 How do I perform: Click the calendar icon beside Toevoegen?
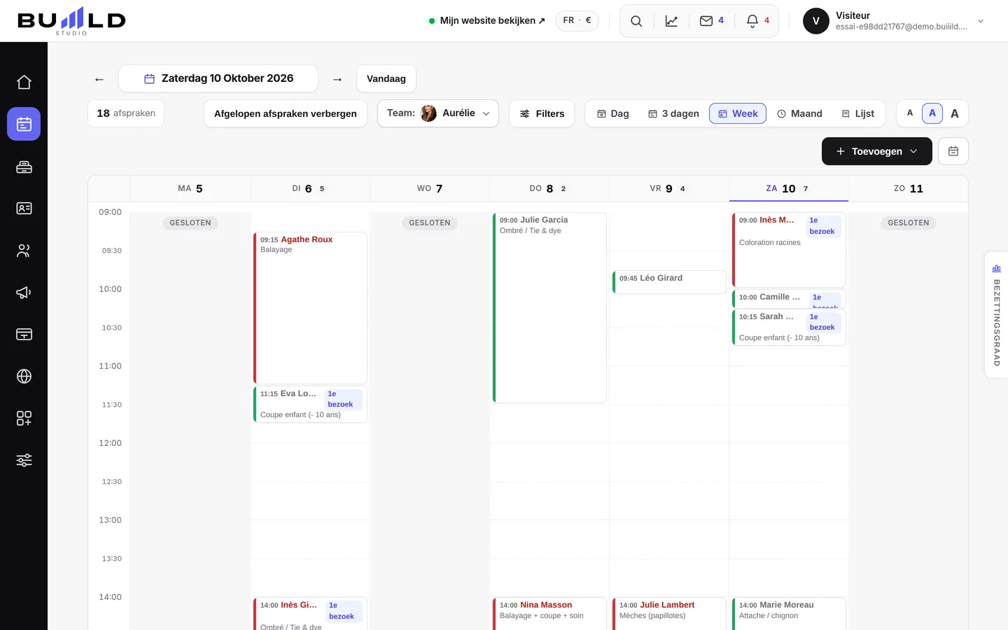[953, 151]
